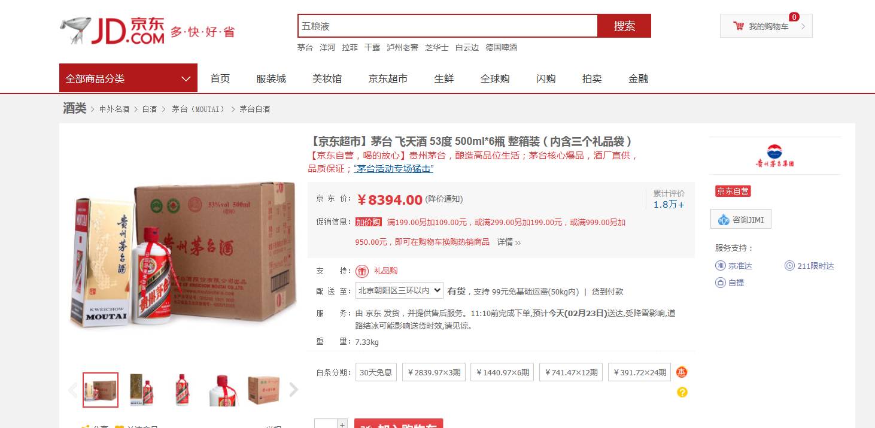This screenshot has width=875, height=428.
Task: Go to the 京东超市 navigation tab
Action: click(388, 78)
